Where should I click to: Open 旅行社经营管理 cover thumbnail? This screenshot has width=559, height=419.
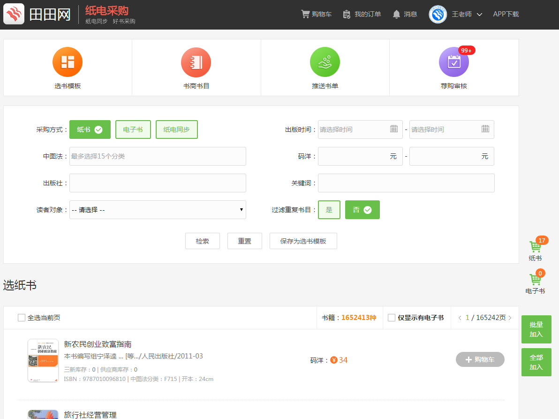[43, 414]
